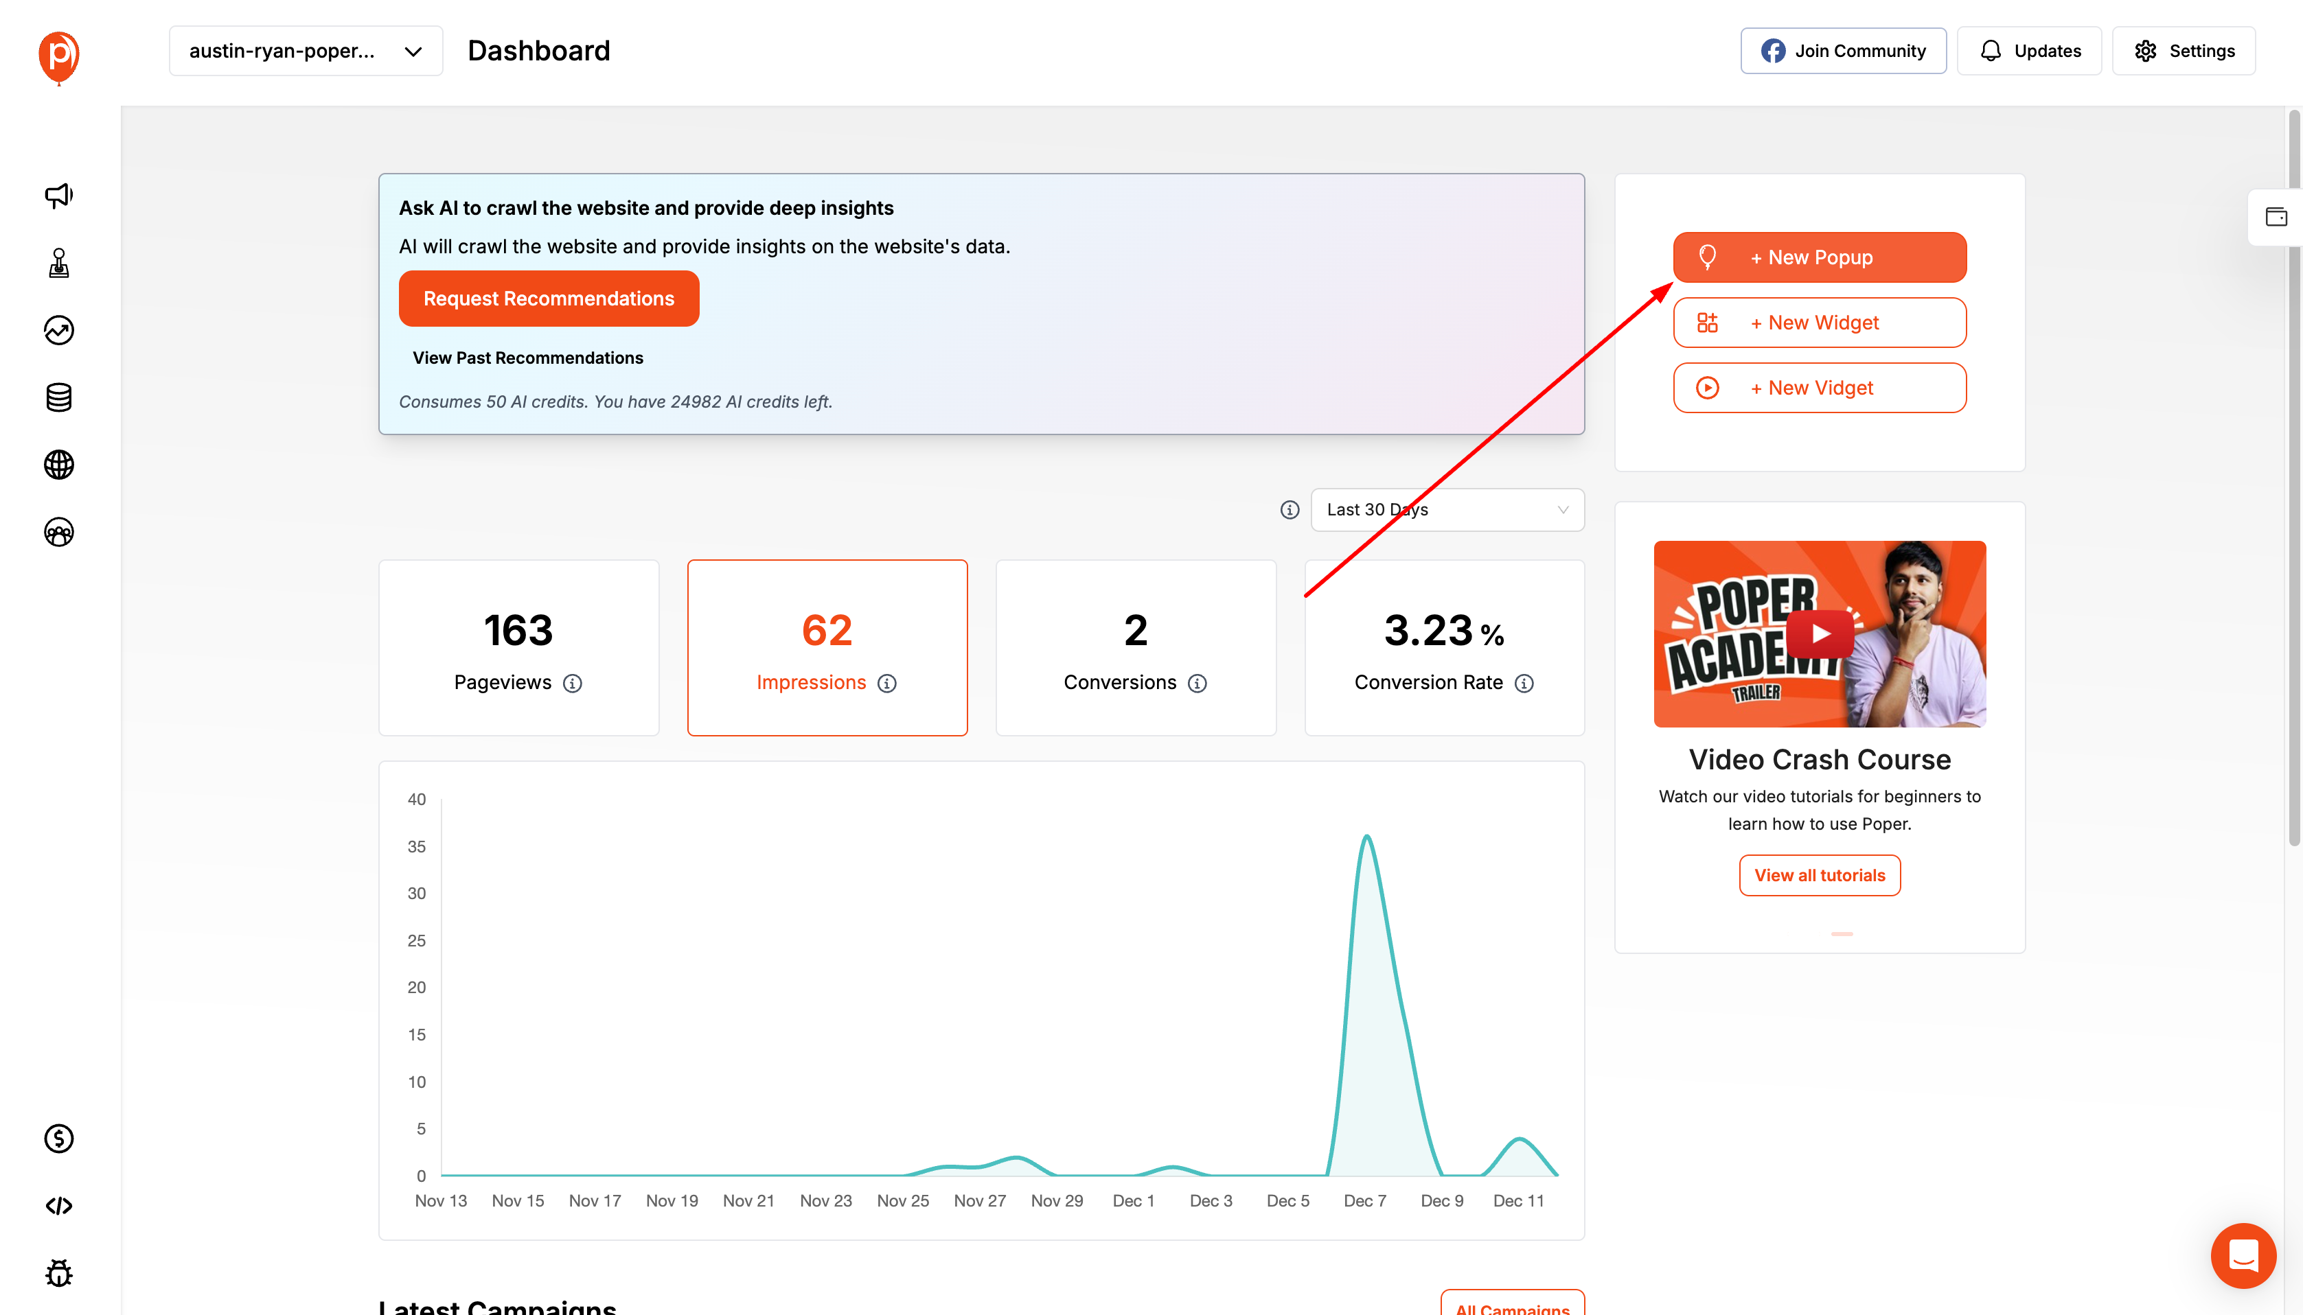The width and height of the screenshot is (2303, 1315).
Task: Open the team members sidebar icon
Action: tap(59, 532)
